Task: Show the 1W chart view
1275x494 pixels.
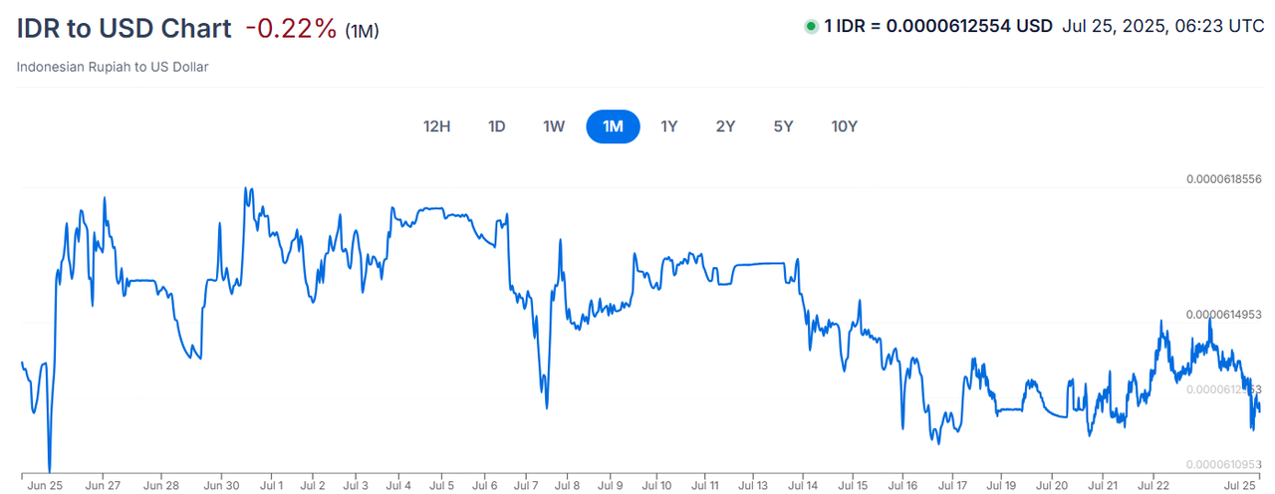Action: click(554, 126)
